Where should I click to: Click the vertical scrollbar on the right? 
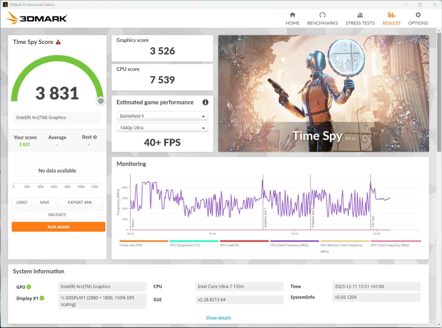tap(439, 92)
